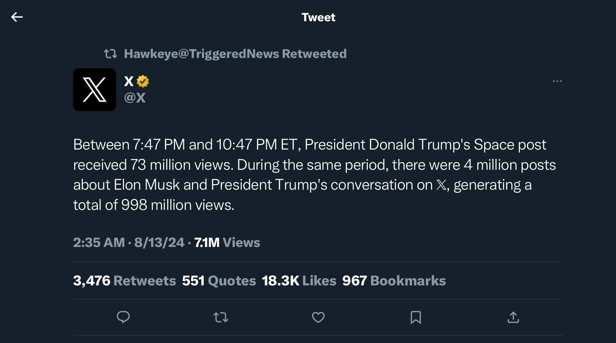This screenshot has width=616, height=343.
Task: Click the 2:35 AM 8/13/24 timestamp
Action: [x=129, y=243]
